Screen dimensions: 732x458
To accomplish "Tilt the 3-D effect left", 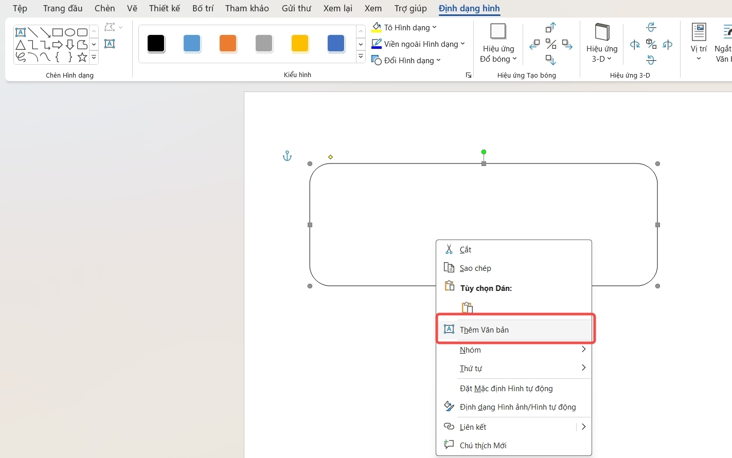I will tap(635, 44).
